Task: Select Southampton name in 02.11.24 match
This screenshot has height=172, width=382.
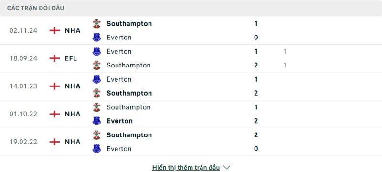Action: pos(129,23)
